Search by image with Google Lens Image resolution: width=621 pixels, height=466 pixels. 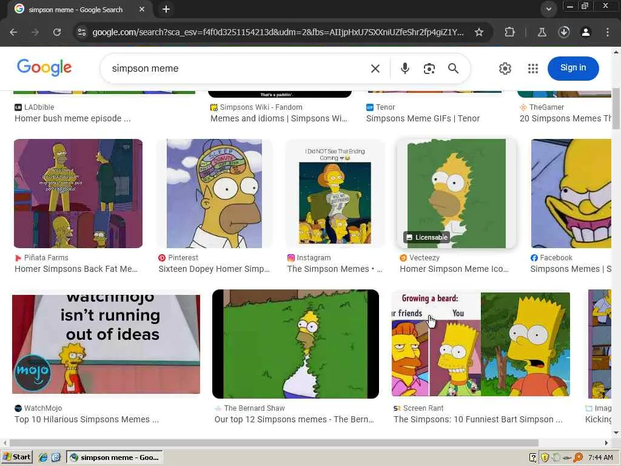click(429, 69)
